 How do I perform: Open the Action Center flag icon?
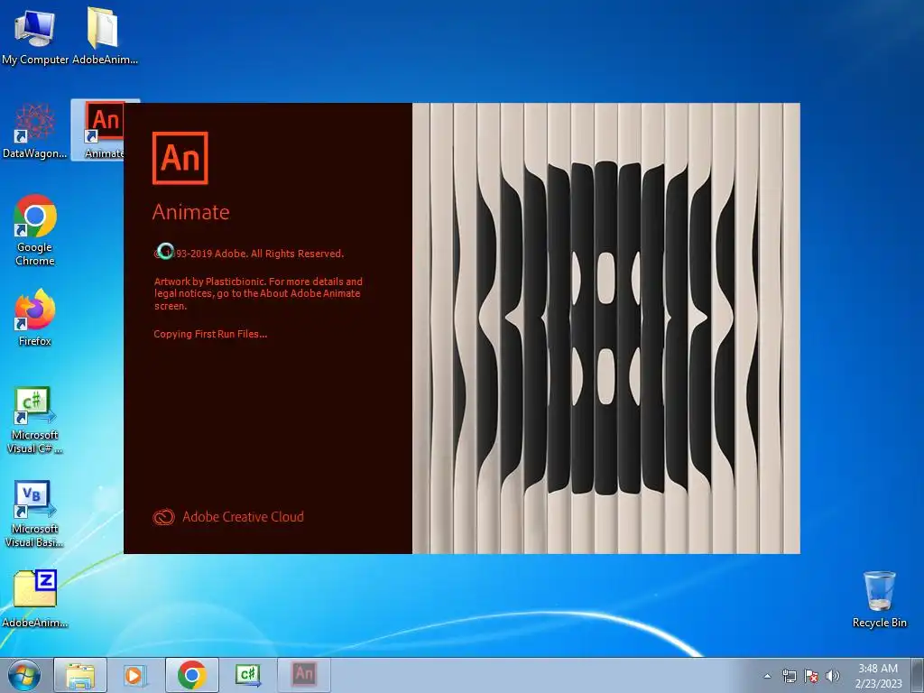coord(811,676)
